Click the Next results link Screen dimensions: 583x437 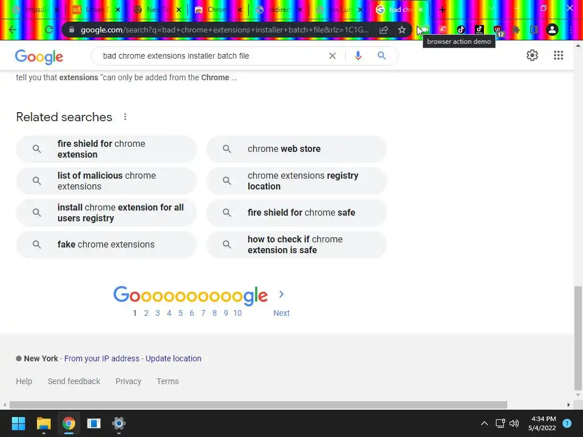pos(281,314)
